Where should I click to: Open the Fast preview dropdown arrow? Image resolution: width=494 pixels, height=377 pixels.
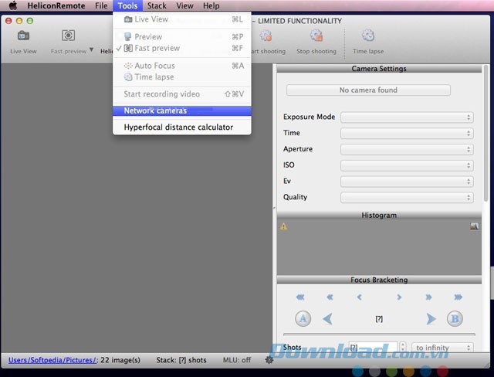point(91,50)
